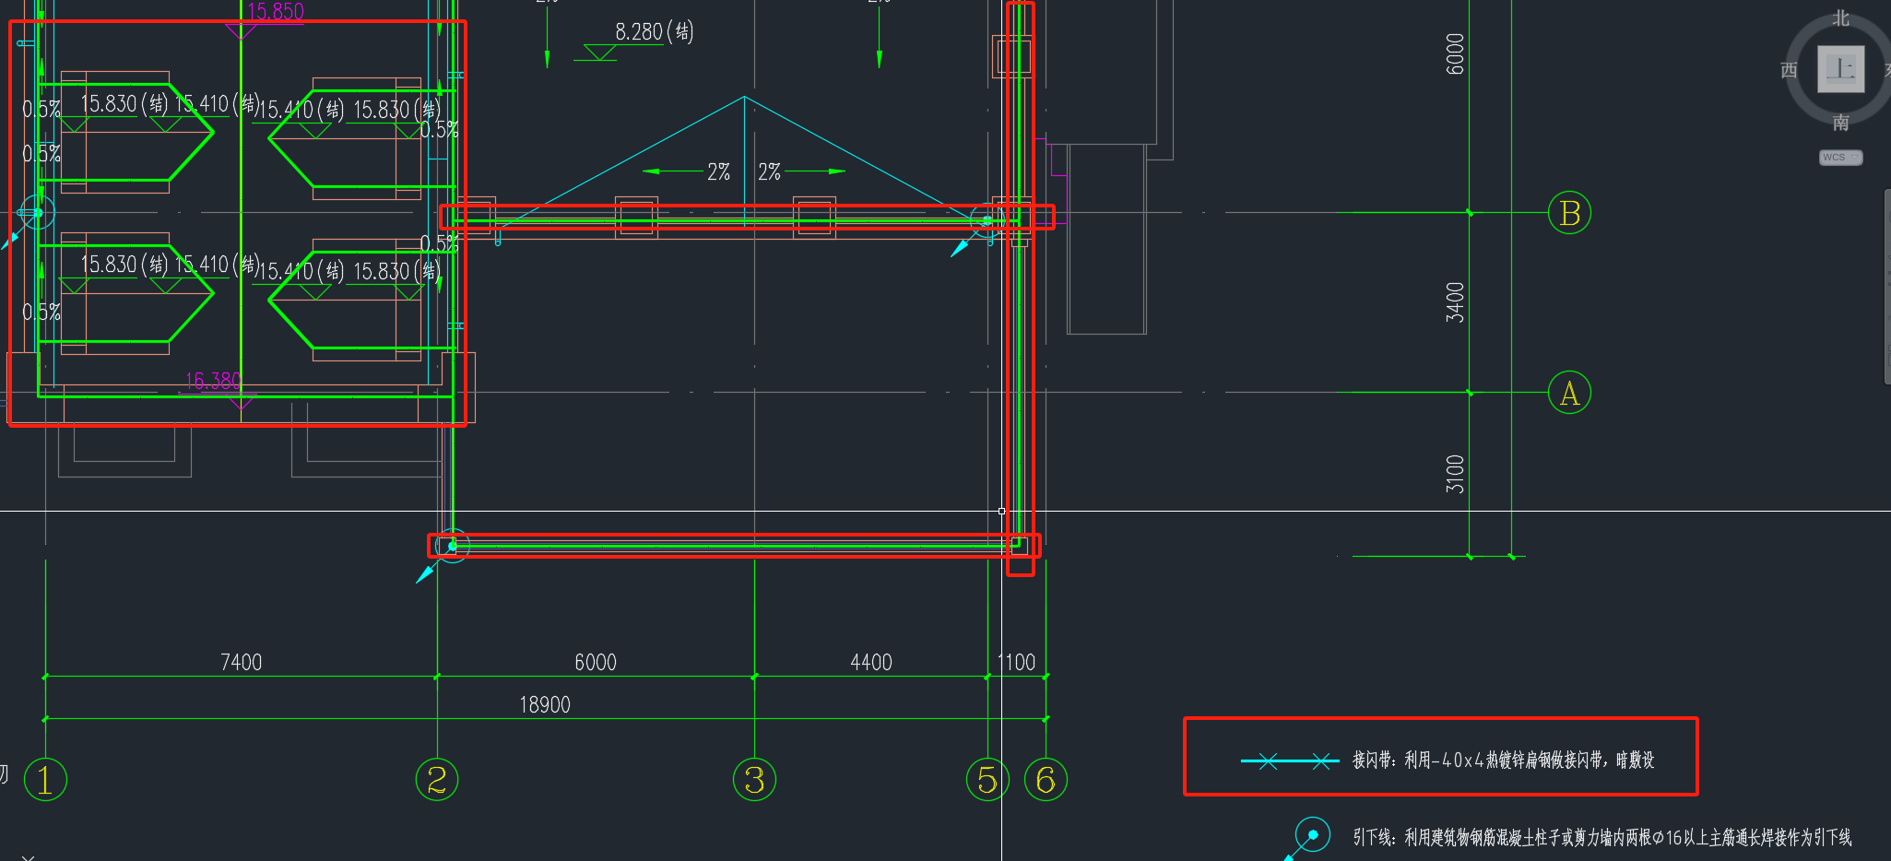Click the 引下线 legend description text

(1602, 837)
